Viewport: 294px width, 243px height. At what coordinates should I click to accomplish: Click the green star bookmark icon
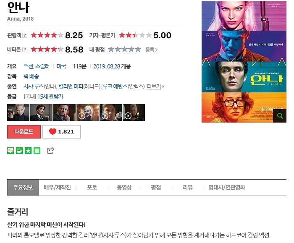pyautogui.click(x=28, y=151)
